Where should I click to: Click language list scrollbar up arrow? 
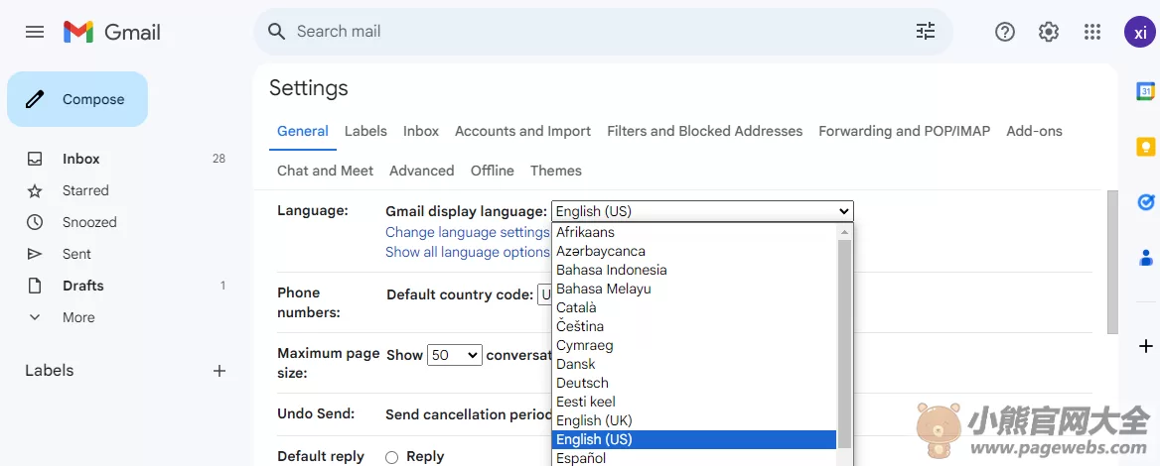[x=844, y=231]
